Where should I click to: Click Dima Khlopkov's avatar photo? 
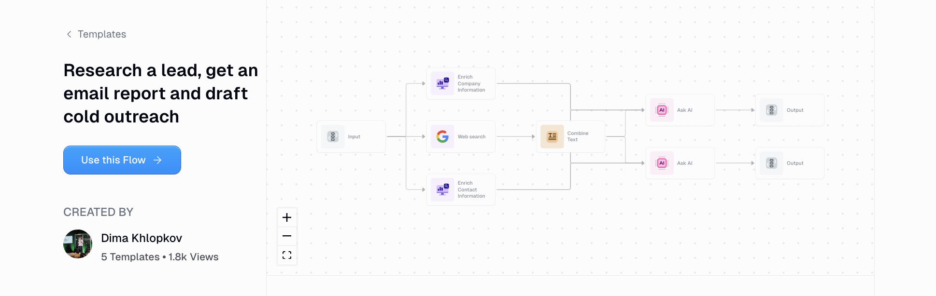pyautogui.click(x=78, y=244)
